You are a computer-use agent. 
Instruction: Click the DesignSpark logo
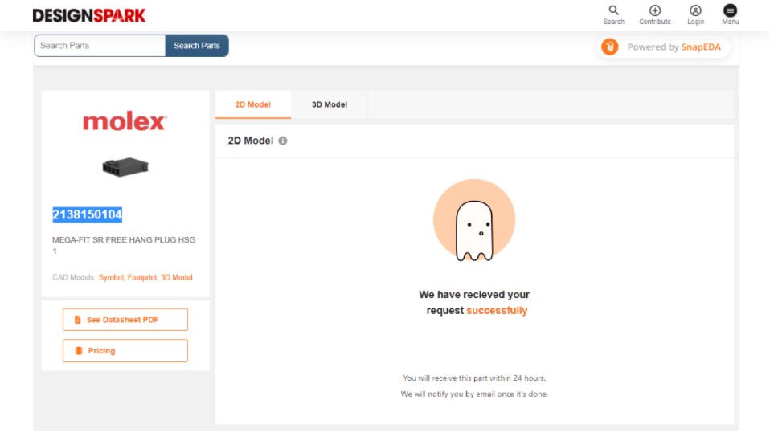pos(89,16)
